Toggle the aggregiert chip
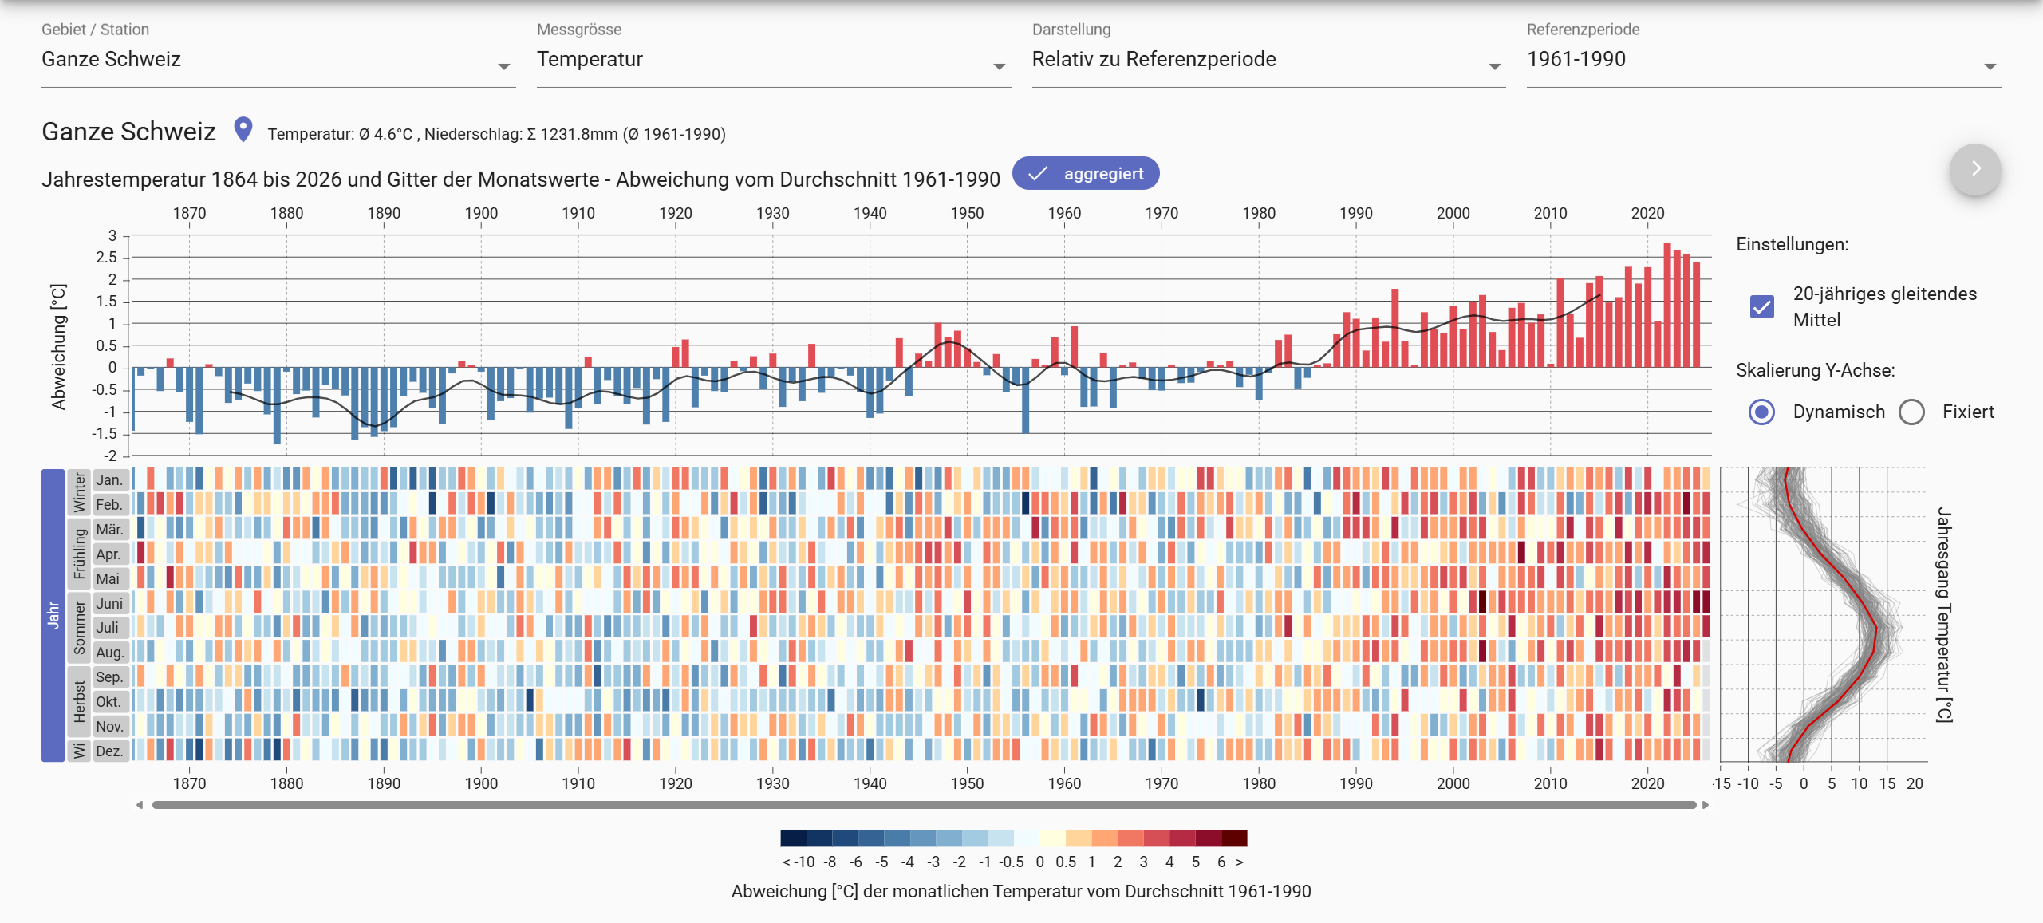 (1086, 174)
